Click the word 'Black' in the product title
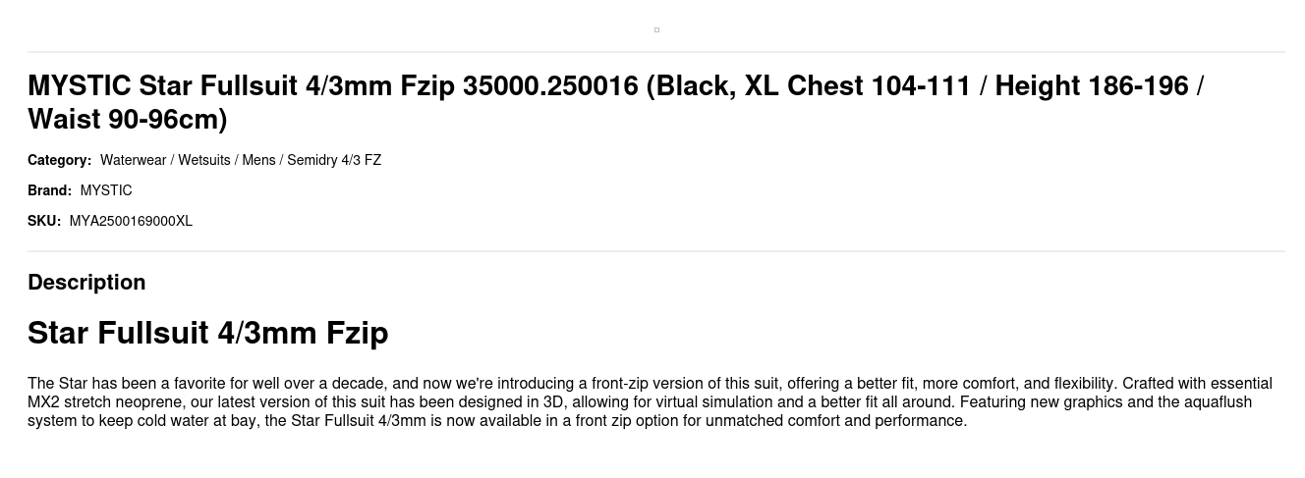The width and height of the screenshot is (1305, 478). tap(694, 86)
